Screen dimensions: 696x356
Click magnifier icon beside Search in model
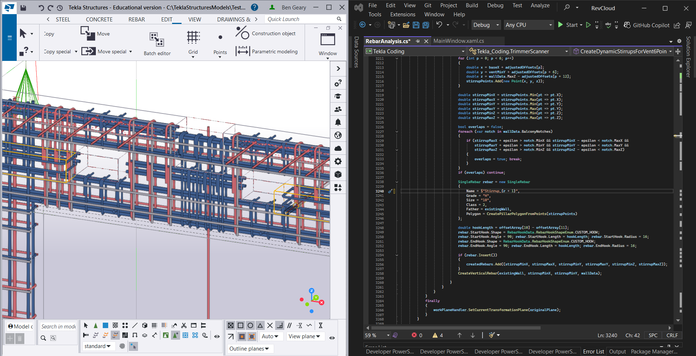pos(43,338)
